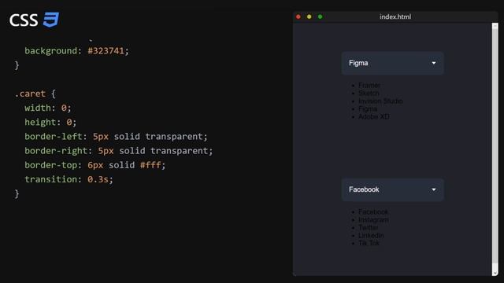Click the index.html window title
The image size is (504, 283).
coord(395,17)
